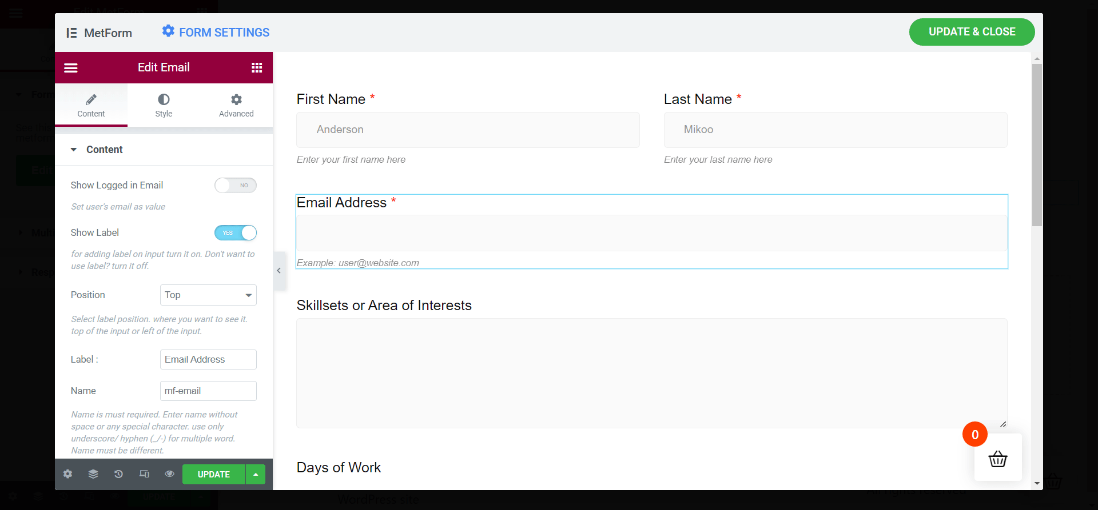Disable the Show Label toggle

(x=235, y=232)
